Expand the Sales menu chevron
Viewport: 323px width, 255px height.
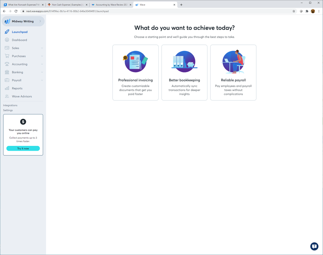(x=42, y=48)
